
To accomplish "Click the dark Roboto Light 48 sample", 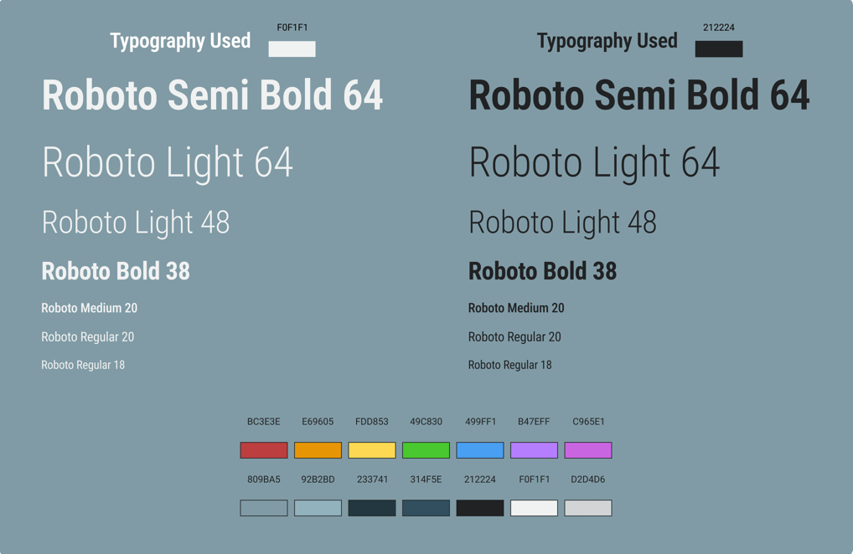I will [562, 223].
